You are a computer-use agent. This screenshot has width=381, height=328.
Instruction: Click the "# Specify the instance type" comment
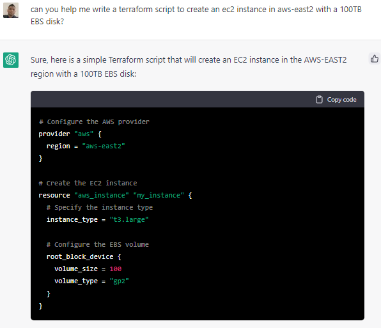[100, 207]
